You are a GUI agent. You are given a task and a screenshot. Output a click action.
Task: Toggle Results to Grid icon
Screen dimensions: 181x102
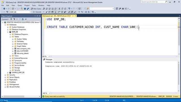coord(72,12)
